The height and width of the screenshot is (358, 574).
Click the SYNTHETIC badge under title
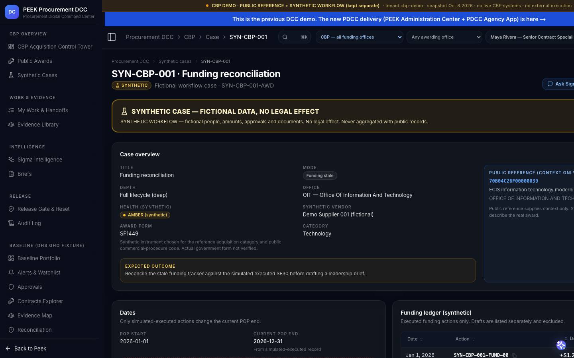(x=132, y=85)
